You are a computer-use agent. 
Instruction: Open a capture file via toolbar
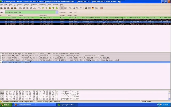pyautogui.click(x=20, y=8)
